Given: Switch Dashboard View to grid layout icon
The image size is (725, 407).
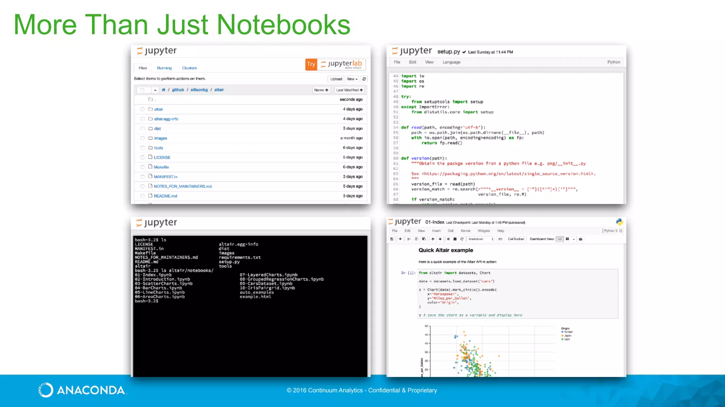Looking at the screenshot, I should pos(567,239).
